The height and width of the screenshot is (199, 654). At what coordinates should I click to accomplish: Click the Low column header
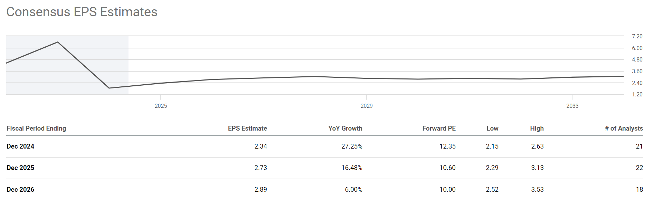click(x=492, y=129)
